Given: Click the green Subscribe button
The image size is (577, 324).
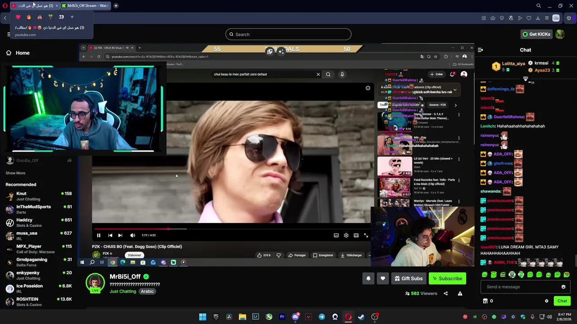Looking at the screenshot, I should click(447, 279).
